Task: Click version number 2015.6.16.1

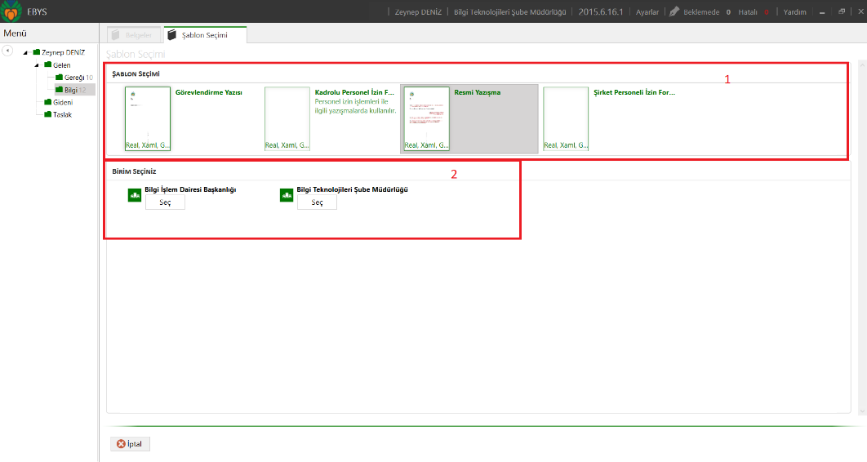Action: click(601, 11)
